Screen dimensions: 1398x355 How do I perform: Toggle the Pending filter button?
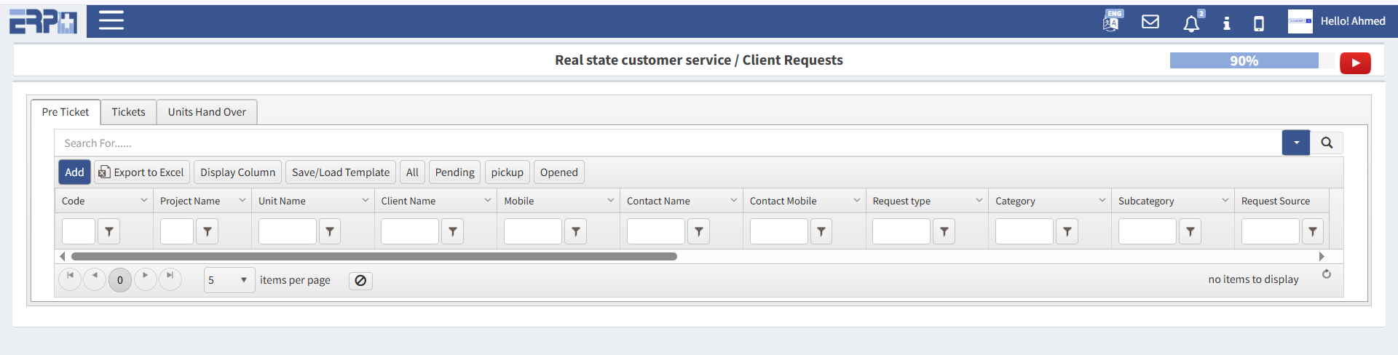point(454,172)
